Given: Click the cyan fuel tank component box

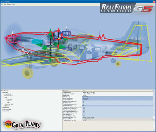Looking at the screenshot, I should (x=37, y=41).
